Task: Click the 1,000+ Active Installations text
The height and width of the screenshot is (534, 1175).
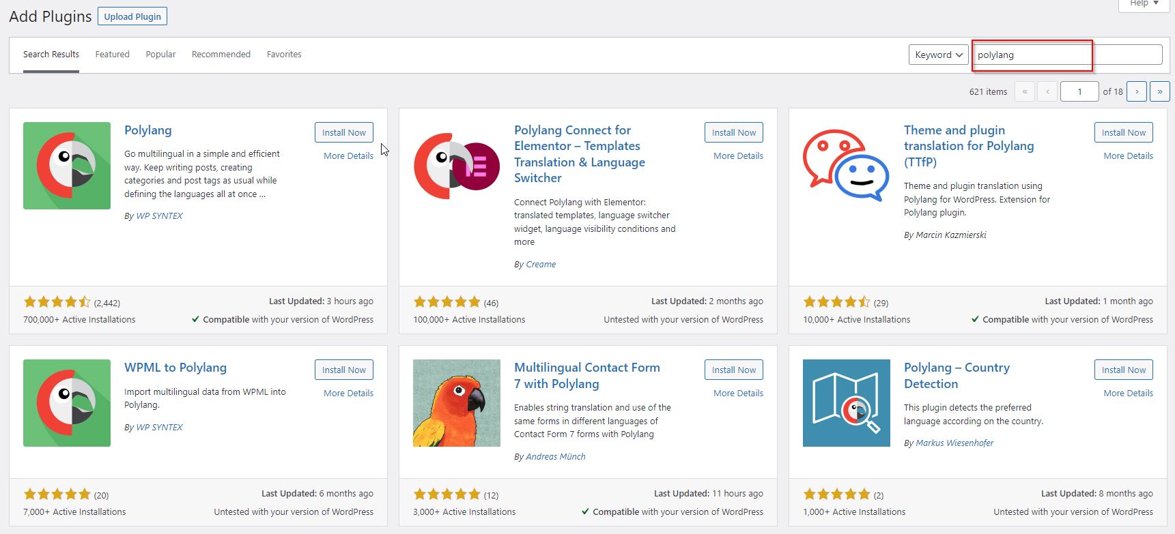Action: (854, 512)
